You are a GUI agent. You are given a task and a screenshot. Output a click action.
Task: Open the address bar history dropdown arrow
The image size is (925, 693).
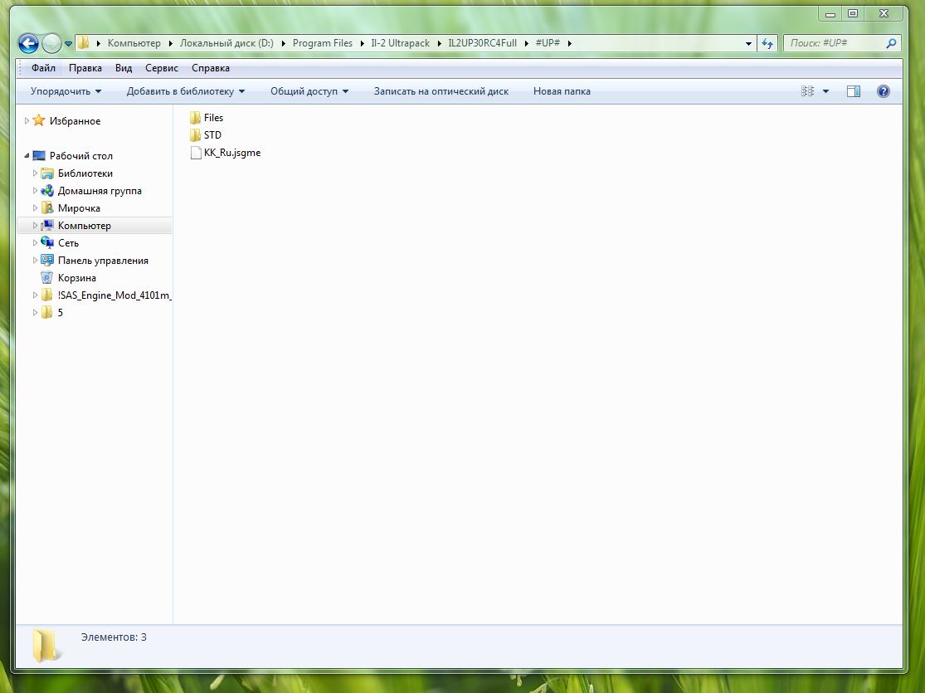pyautogui.click(x=748, y=43)
